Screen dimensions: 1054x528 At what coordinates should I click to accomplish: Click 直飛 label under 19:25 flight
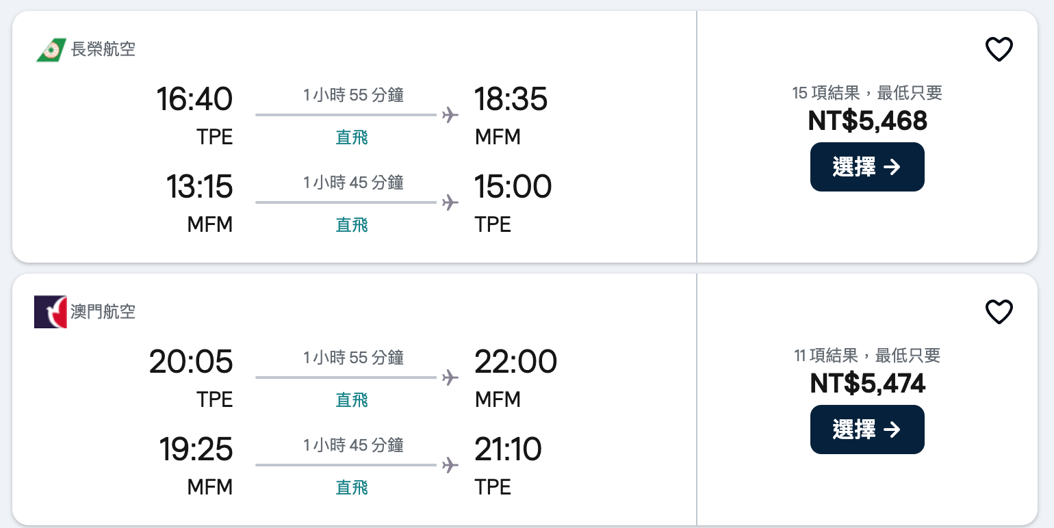[352, 488]
